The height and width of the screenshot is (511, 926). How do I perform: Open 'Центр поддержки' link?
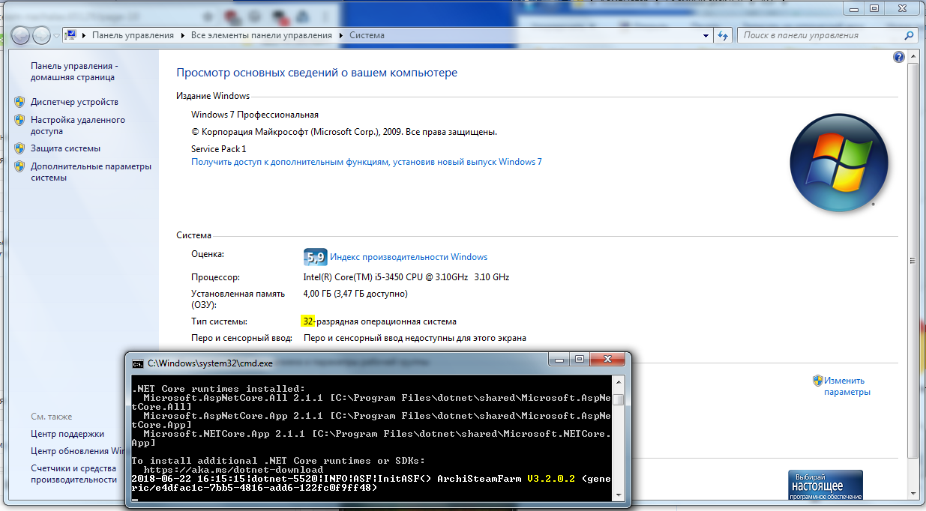pyautogui.click(x=67, y=434)
